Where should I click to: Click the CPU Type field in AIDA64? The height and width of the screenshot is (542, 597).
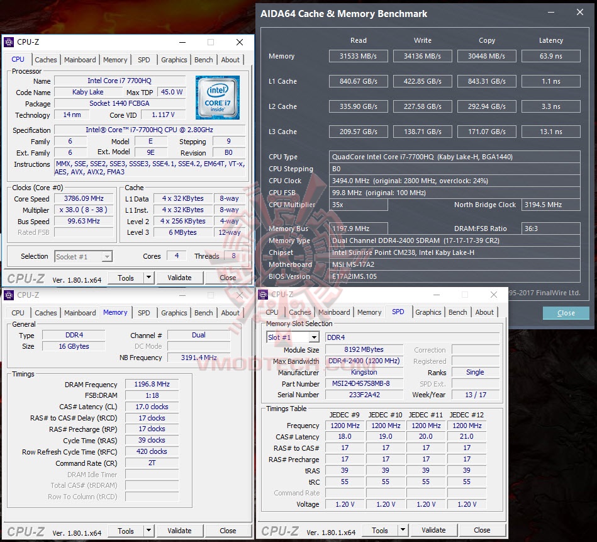pyautogui.click(x=455, y=157)
